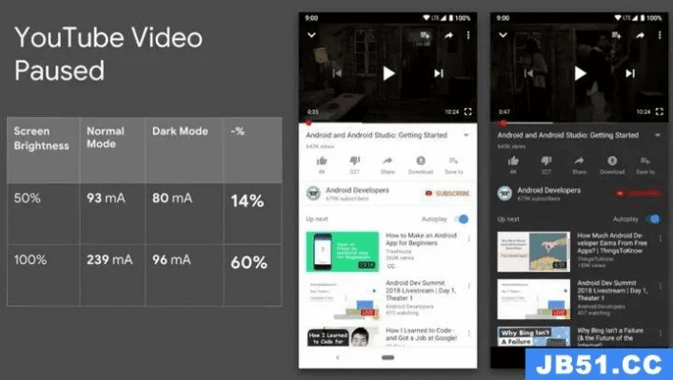Tap previous track icon in light mode player
This screenshot has width=673, height=380.
(x=339, y=73)
